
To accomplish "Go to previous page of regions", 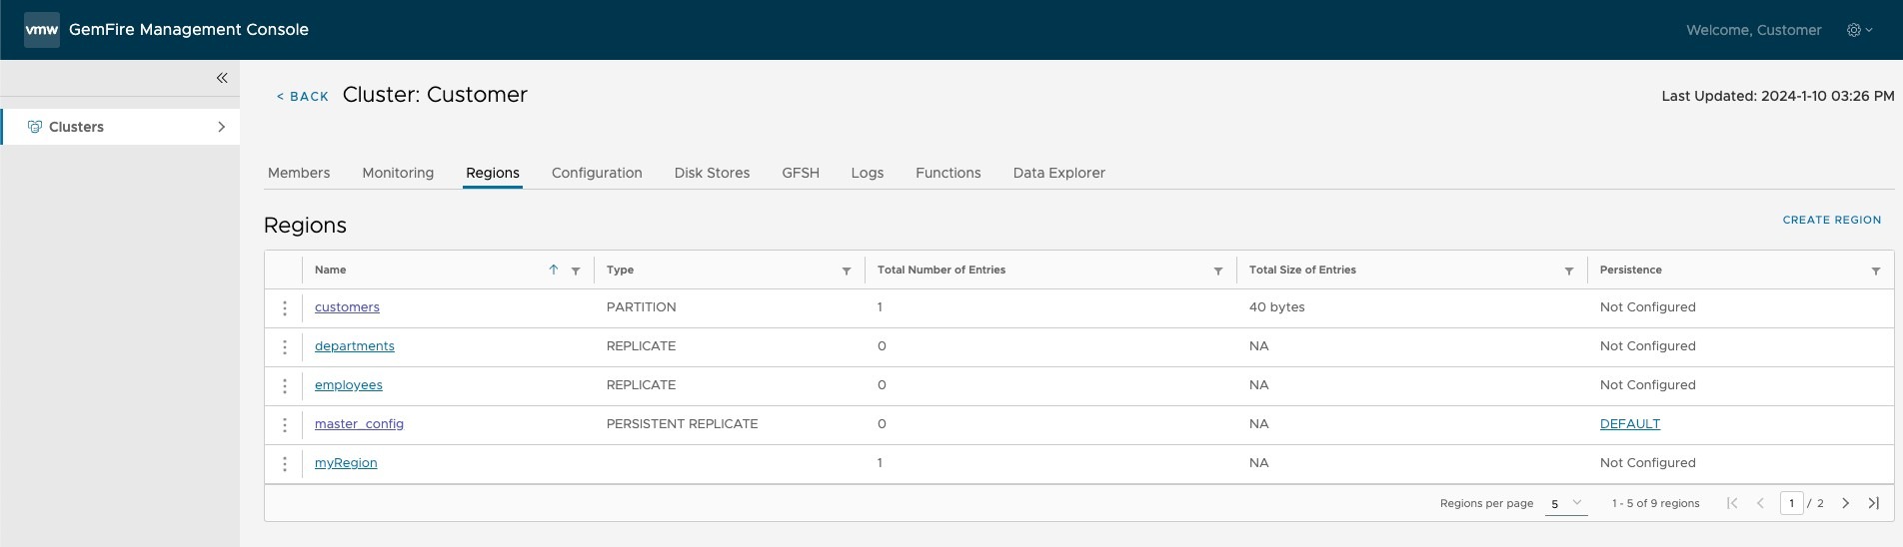I will [1760, 503].
